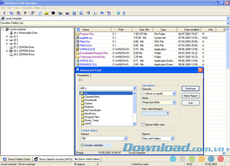
Task: Click the Make Report button
Action: pyautogui.click(x=191, y=96)
